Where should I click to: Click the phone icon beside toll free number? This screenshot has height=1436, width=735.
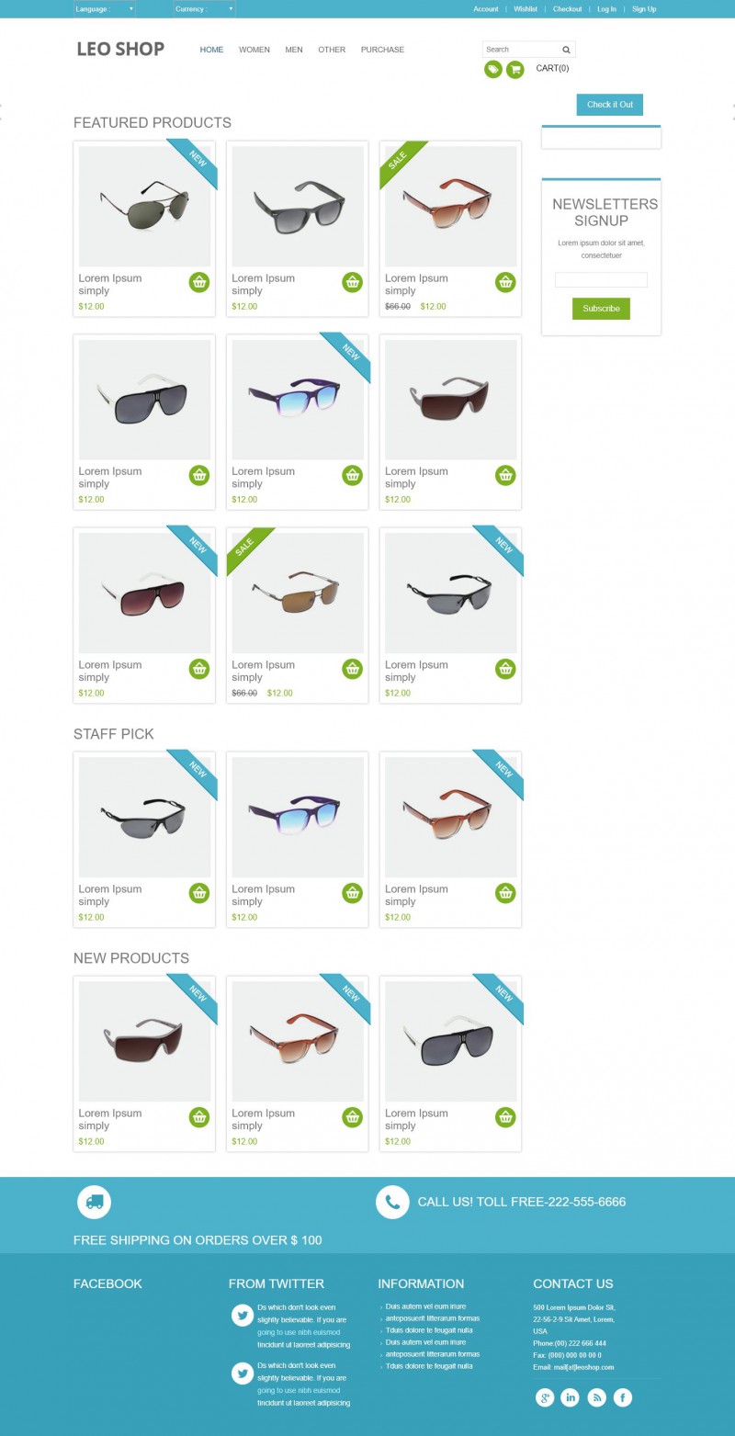point(392,1202)
